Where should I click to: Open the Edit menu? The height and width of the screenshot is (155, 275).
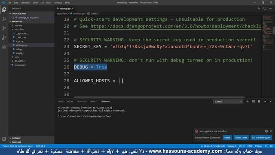pyautogui.click(x=16, y=3)
